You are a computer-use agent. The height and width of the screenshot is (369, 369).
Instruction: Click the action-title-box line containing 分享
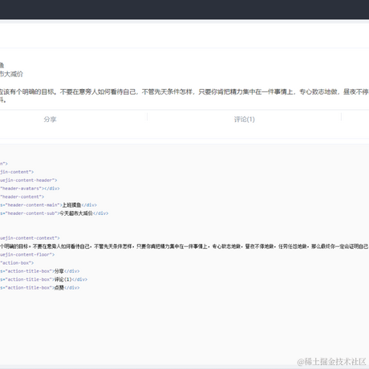pyautogui.click(x=40, y=271)
